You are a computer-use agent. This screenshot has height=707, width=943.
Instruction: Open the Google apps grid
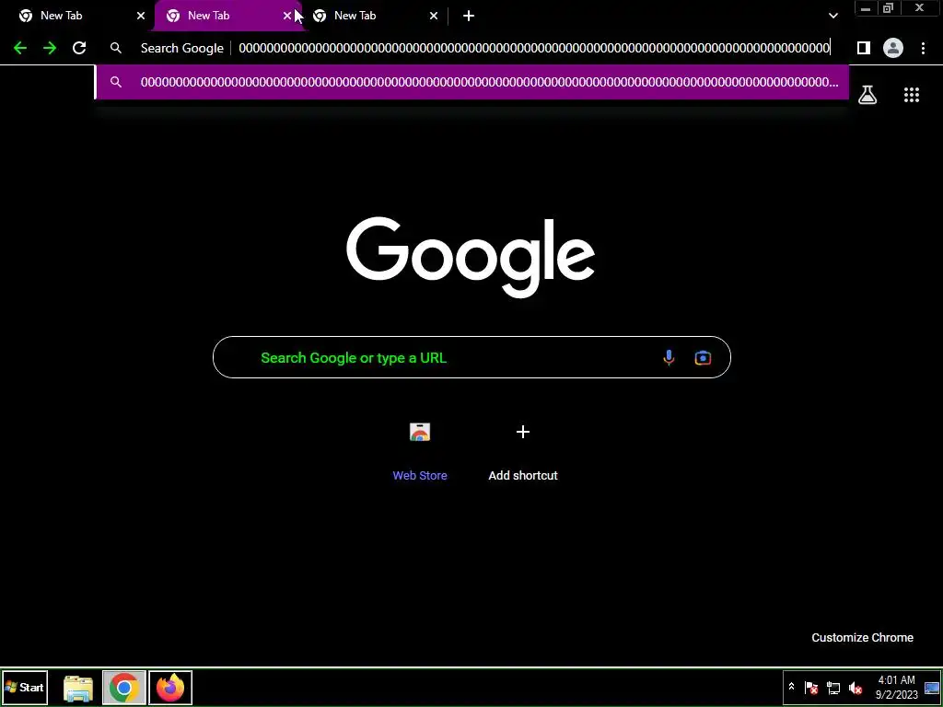coord(912,95)
